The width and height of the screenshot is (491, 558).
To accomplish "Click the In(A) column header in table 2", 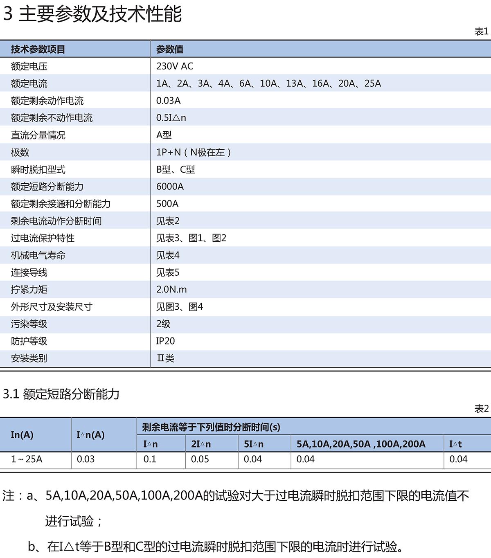I will coord(22,435).
